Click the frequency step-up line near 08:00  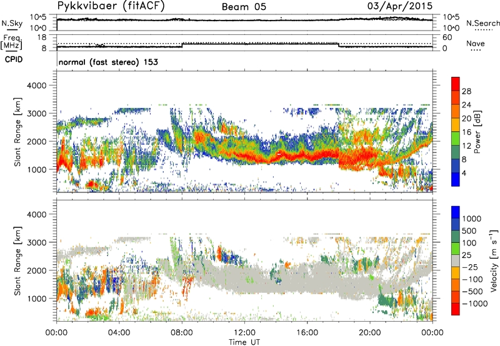182,45
